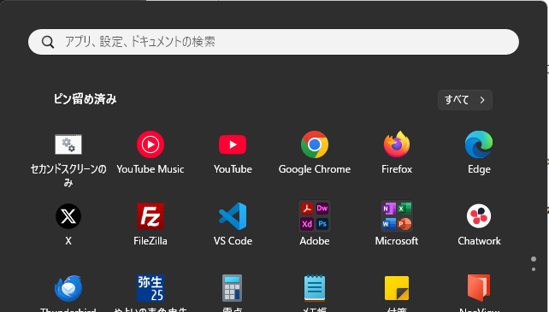Open the Adobe app folder

coord(315,216)
